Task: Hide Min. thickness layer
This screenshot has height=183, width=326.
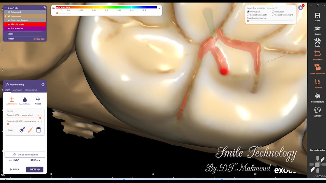Action: point(9,24)
